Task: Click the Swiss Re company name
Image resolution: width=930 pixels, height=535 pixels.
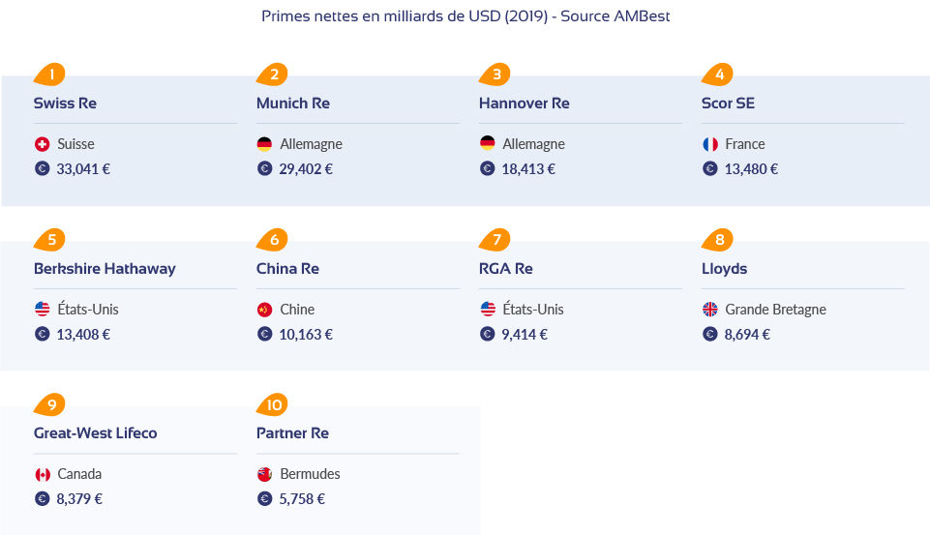Action: click(65, 104)
